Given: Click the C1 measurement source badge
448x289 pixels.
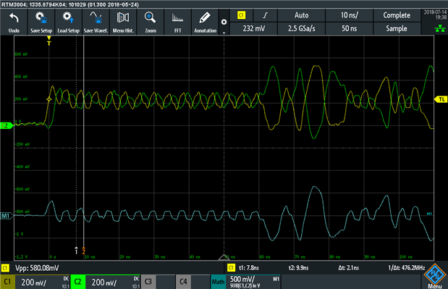Looking at the screenshot, I should [5, 268].
